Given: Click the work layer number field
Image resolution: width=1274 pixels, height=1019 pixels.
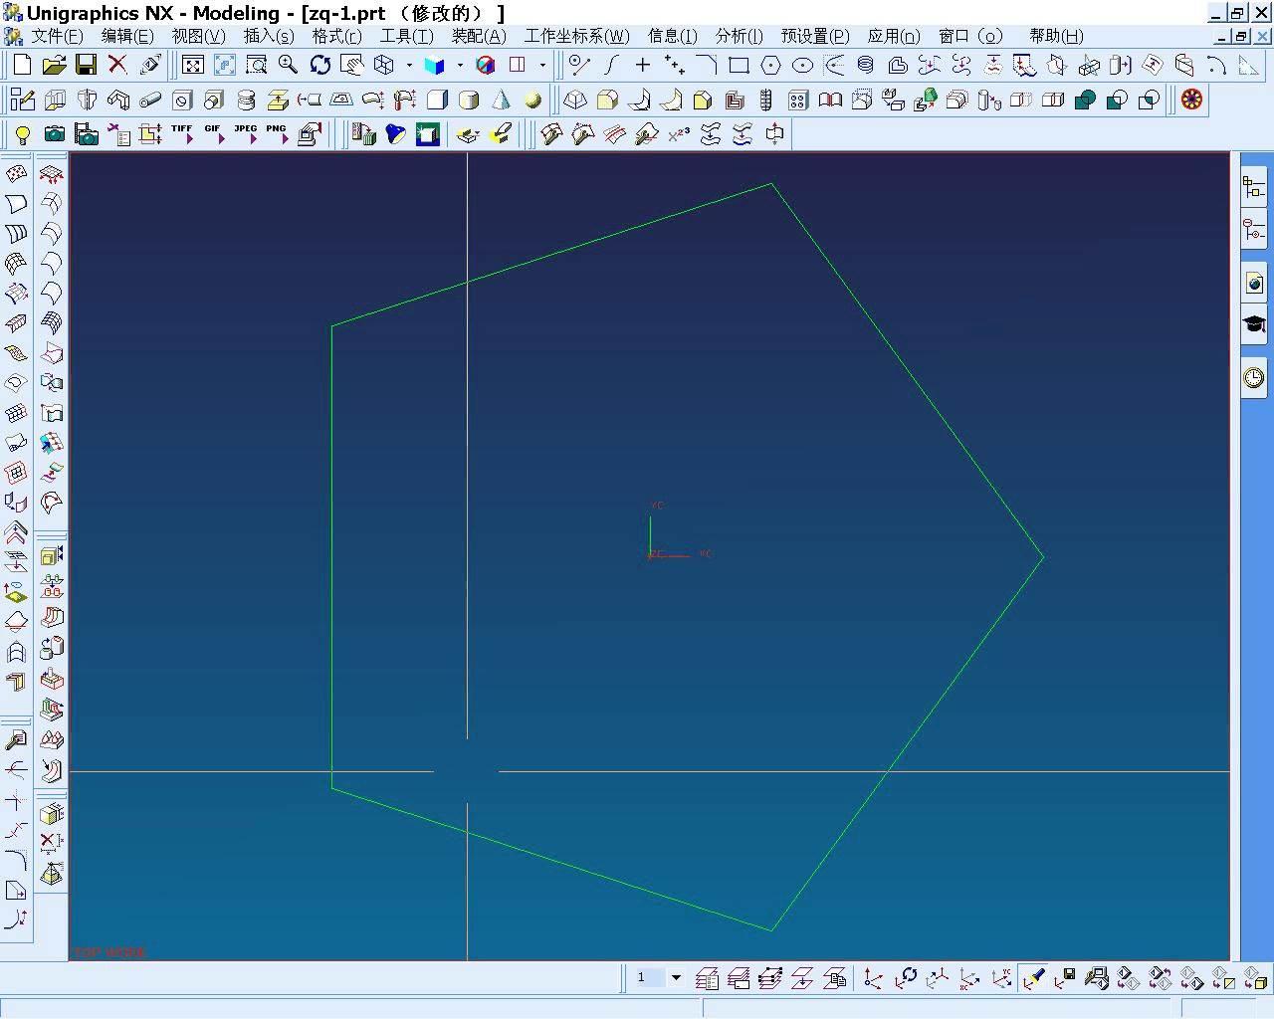Looking at the screenshot, I should coord(649,978).
